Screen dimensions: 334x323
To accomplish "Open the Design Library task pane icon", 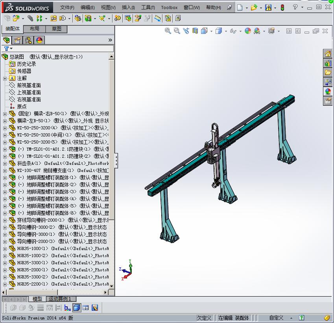I will click(x=328, y=63).
